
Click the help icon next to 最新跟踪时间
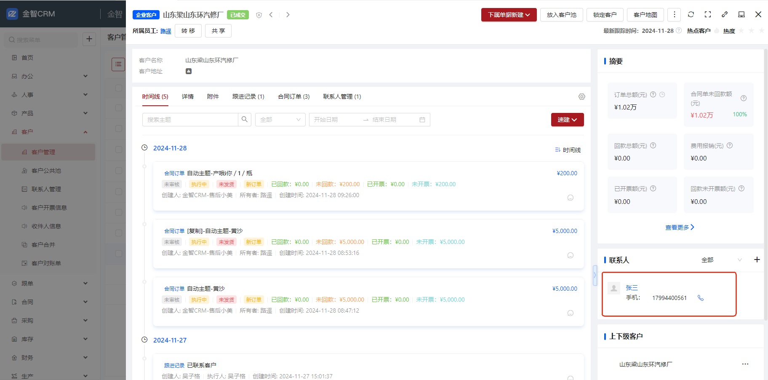coord(679,30)
